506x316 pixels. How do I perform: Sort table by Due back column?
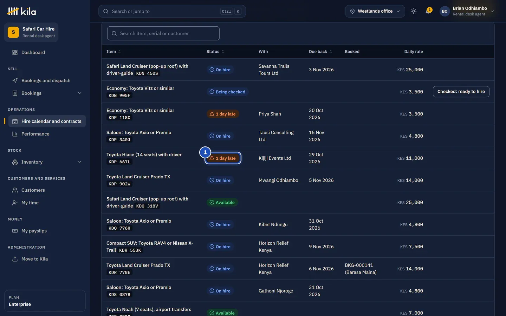coord(320,52)
